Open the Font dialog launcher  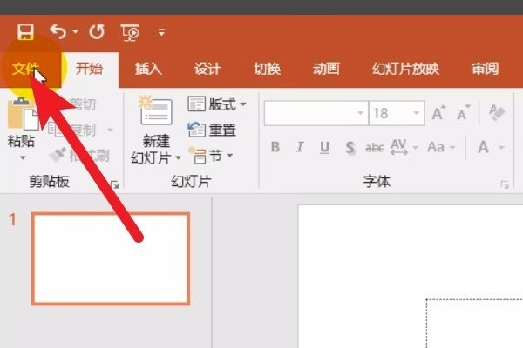[x=504, y=184]
